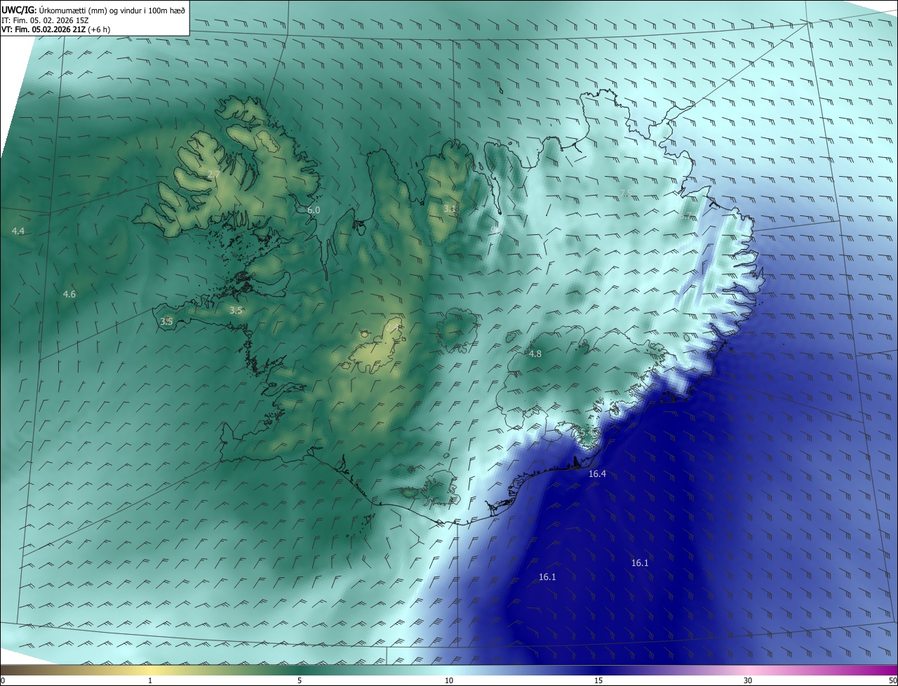The width and height of the screenshot is (898, 686).
Task: Click the 3.1 value label in north Iceland
Action: (450, 208)
